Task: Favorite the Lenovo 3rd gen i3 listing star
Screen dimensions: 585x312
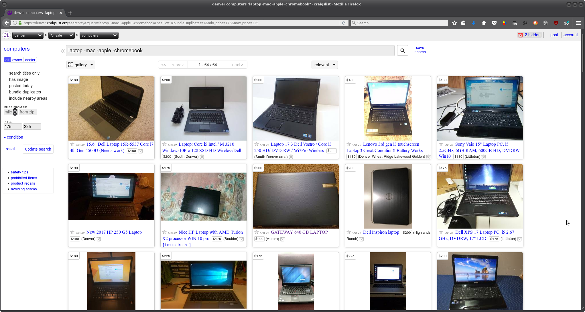Action: point(349,144)
